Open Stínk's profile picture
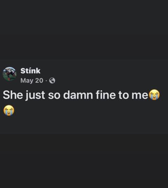This screenshot has width=168, height=188. pos(9,74)
